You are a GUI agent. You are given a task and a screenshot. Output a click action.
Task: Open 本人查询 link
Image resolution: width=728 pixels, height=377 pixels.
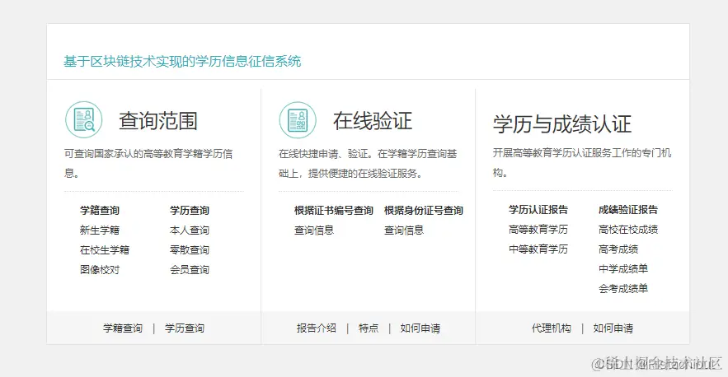[x=190, y=230]
